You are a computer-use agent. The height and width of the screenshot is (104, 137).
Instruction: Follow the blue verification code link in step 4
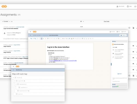coord(63,61)
